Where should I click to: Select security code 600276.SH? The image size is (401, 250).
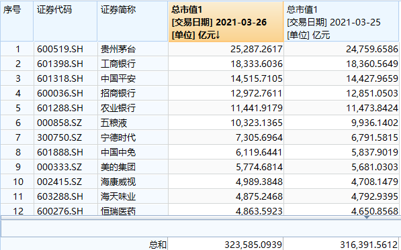(60, 211)
